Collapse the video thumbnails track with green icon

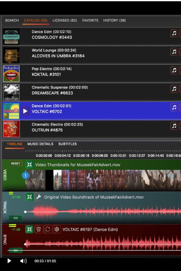(29, 164)
